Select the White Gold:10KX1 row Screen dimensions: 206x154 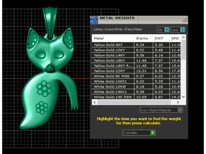coord(136,81)
